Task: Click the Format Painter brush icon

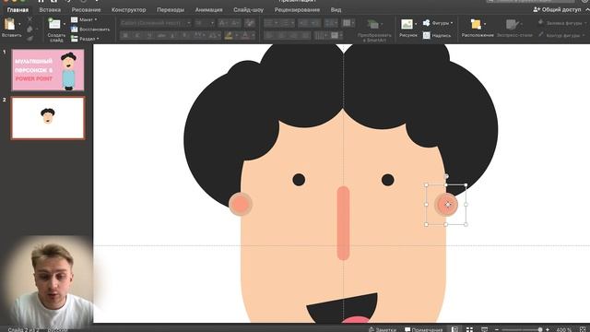Action: coord(29,38)
